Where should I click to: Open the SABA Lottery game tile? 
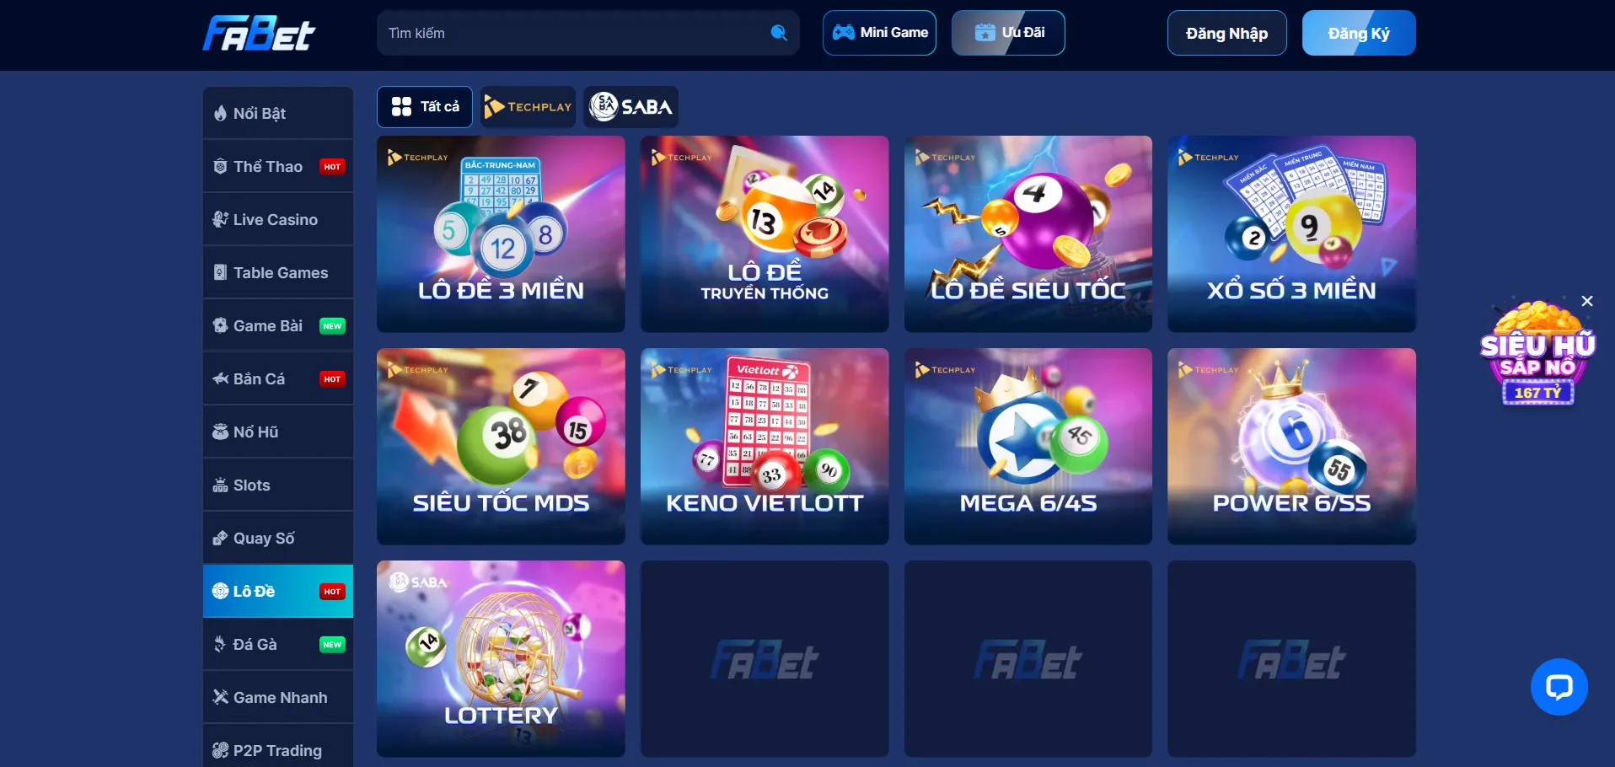[x=501, y=658]
